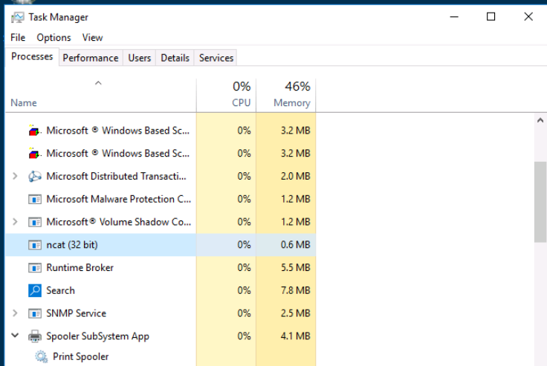Click the ncat (32 bit) process icon

click(34, 245)
